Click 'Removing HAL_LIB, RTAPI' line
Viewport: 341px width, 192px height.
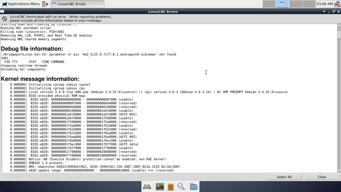tap(46, 35)
